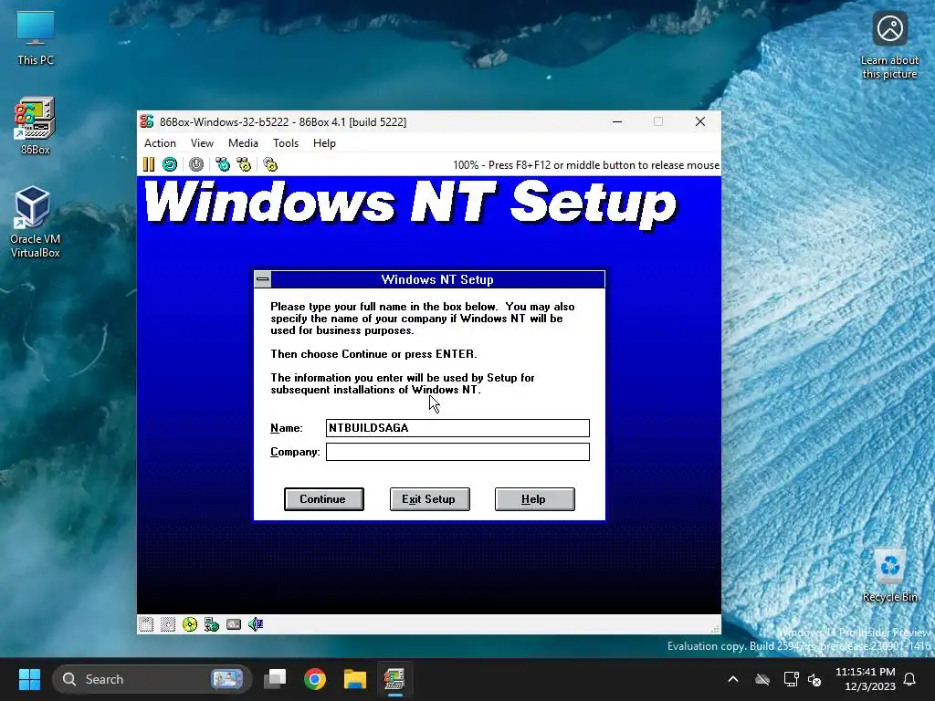The width and height of the screenshot is (935, 701).
Task: Open the Tools menu
Action: tap(286, 143)
